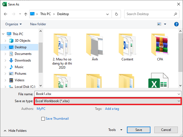Open the Tools dropdown menu

tap(115, 130)
